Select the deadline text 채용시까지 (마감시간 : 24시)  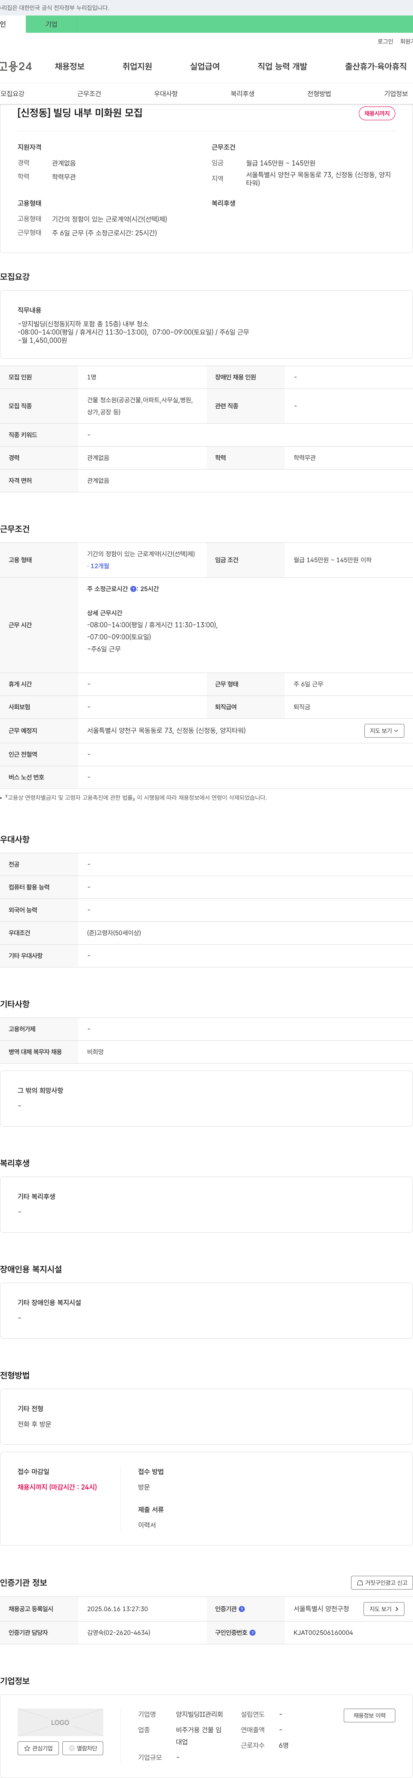tap(57, 1487)
